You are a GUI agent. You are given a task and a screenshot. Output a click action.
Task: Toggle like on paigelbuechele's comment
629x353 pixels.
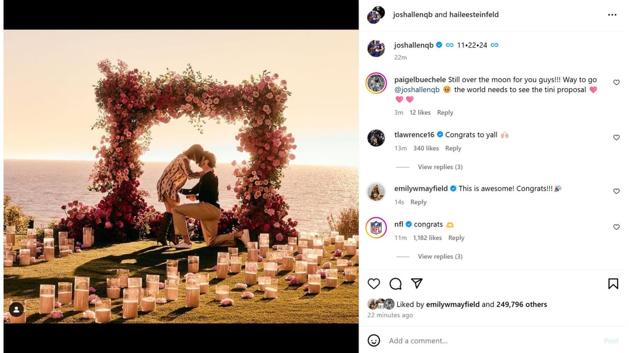click(616, 83)
